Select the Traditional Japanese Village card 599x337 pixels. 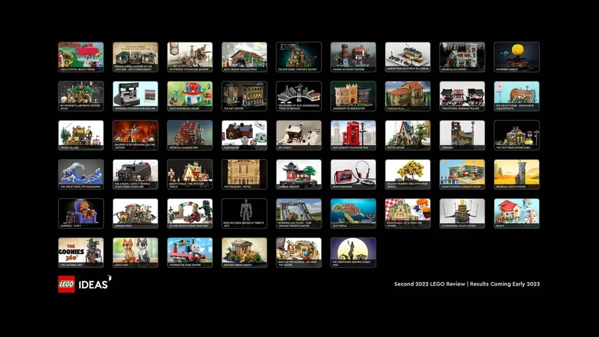pyautogui.click(x=462, y=96)
